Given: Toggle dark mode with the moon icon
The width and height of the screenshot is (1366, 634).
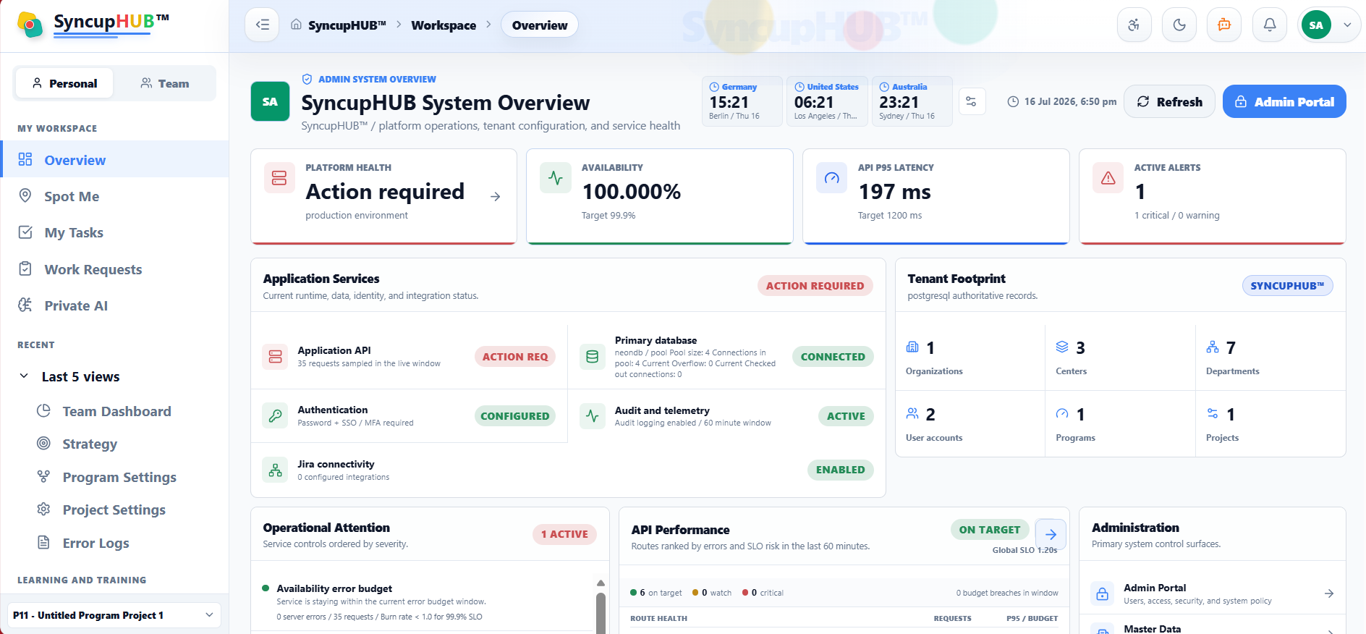Looking at the screenshot, I should coord(1179,25).
